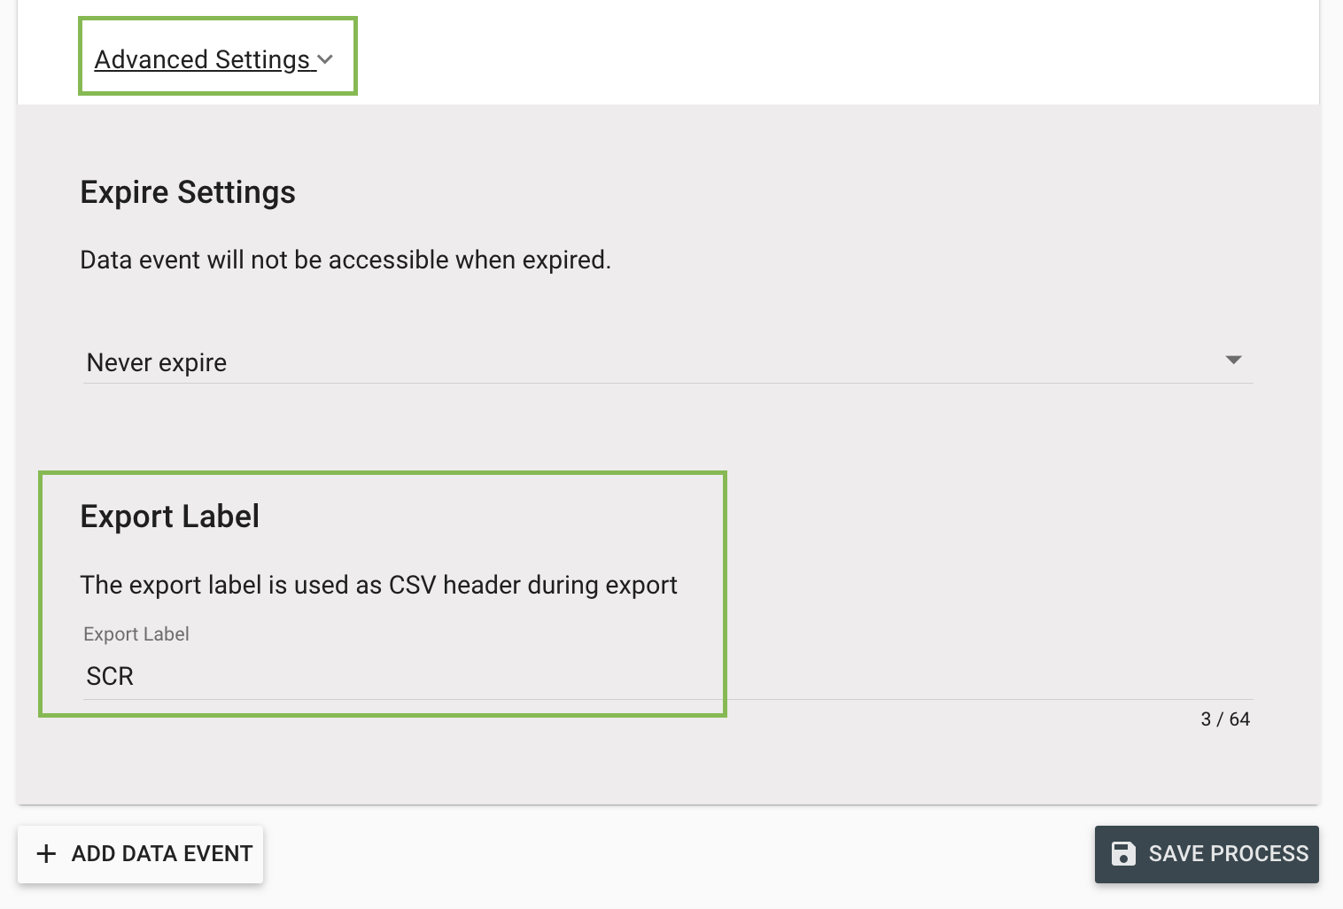Select the SCR text in Export Label
Viewport: 1343px width, 909px height.
coord(109,676)
